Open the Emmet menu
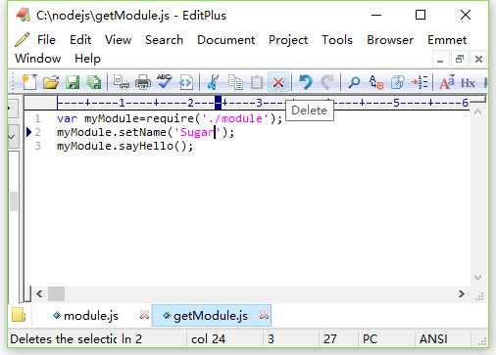The width and height of the screenshot is (496, 355). pos(447,40)
